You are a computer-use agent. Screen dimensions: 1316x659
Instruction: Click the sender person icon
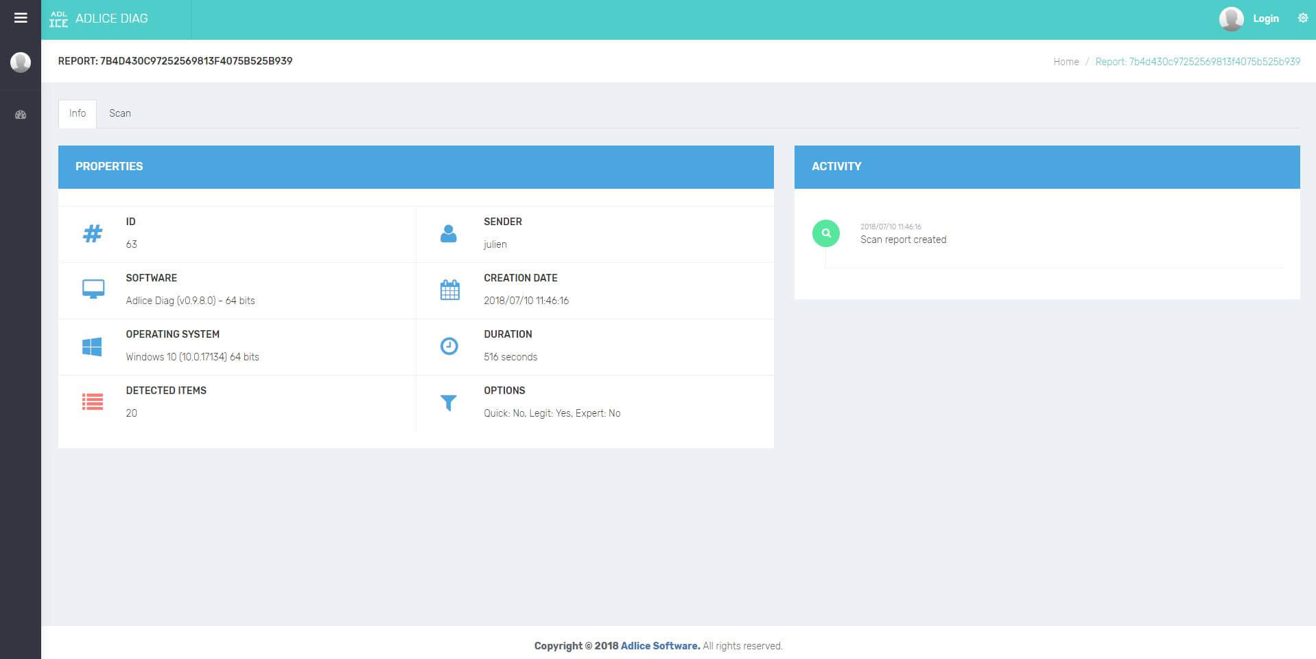point(448,233)
